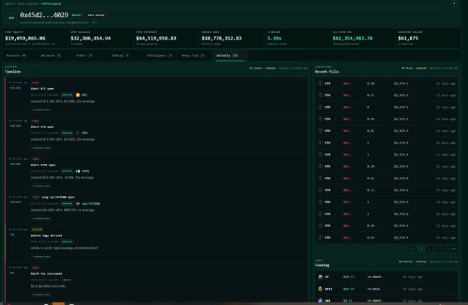Click the orange BTC coin icon in timeline
The height and width of the screenshot is (305, 468).
[x=78, y=95]
